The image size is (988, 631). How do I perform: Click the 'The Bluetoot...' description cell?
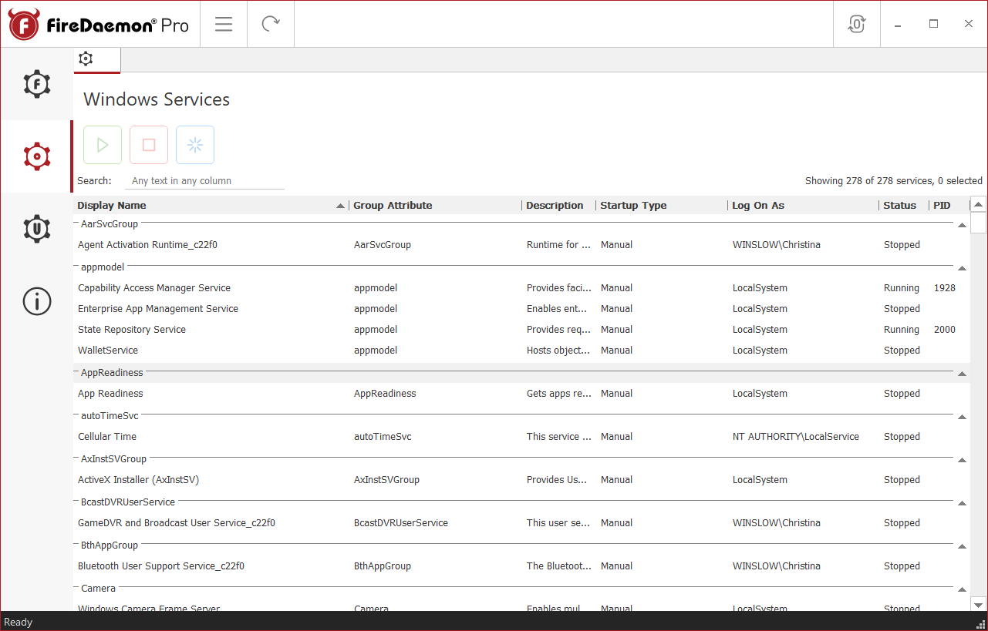pyautogui.click(x=559, y=566)
